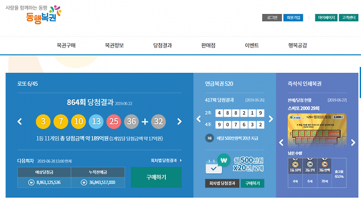Viewport: 361px width, 200px height.
Task: Open 회차별 당첨결과 button in 연금복권 panel
Action: 222,183
